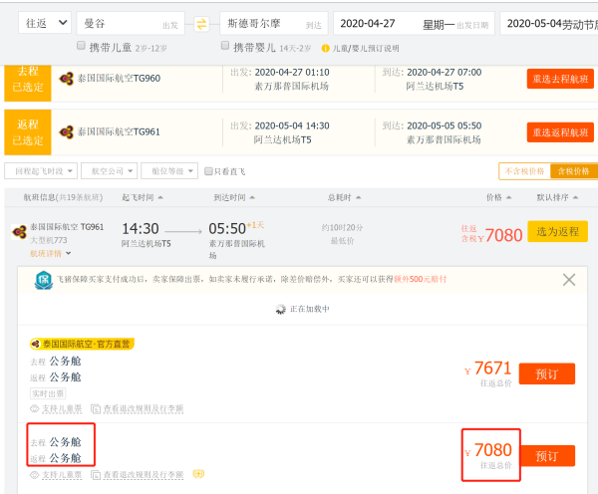Click the 7671 price in official offer
598x494 pixels.
click(492, 369)
